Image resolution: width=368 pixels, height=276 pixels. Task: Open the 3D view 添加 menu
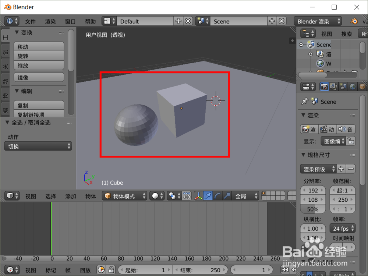tap(70, 196)
